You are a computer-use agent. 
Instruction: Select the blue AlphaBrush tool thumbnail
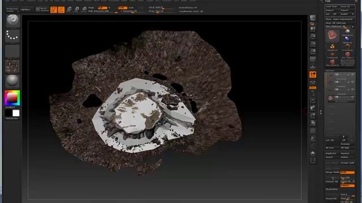(x=347, y=39)
